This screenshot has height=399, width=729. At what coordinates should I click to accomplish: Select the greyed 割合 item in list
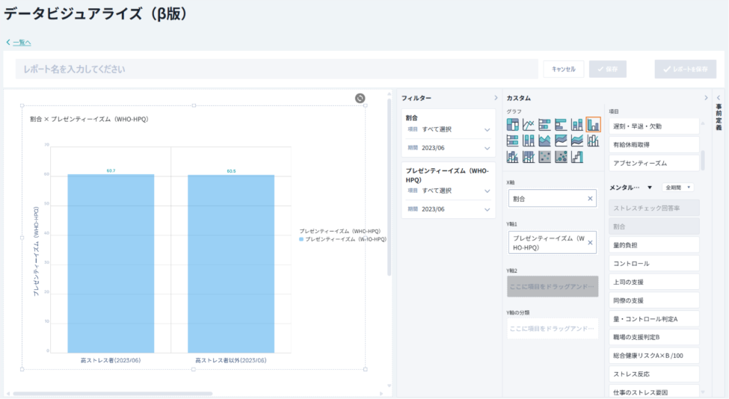click(653, 226)
